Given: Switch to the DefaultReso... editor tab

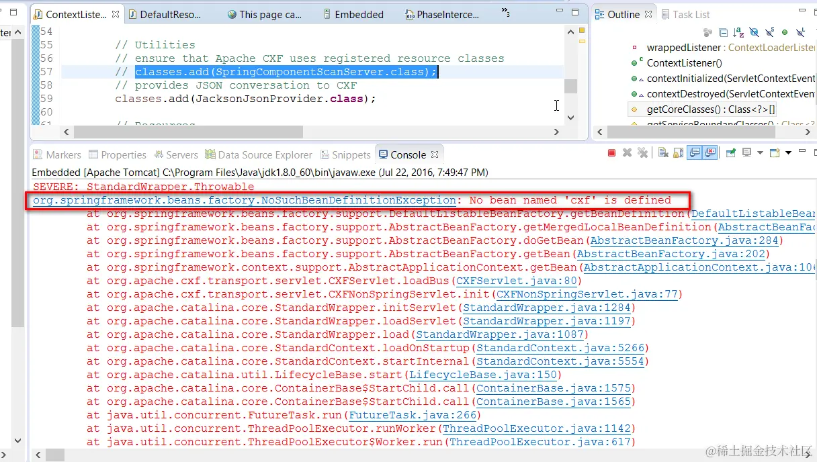Looking at the screenshot, I should point(165,14).
